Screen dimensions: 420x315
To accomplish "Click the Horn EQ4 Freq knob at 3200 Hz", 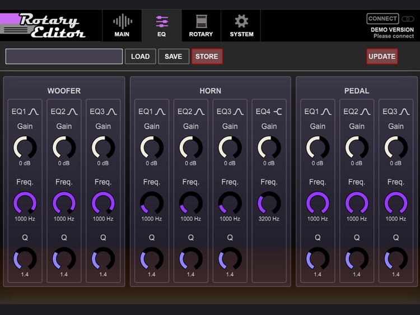I will (x=269, y=203).
